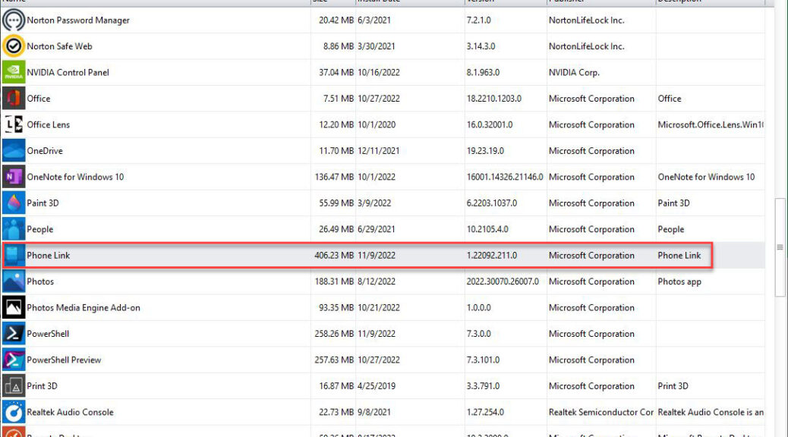Click the People app icon

pos(14,229)
